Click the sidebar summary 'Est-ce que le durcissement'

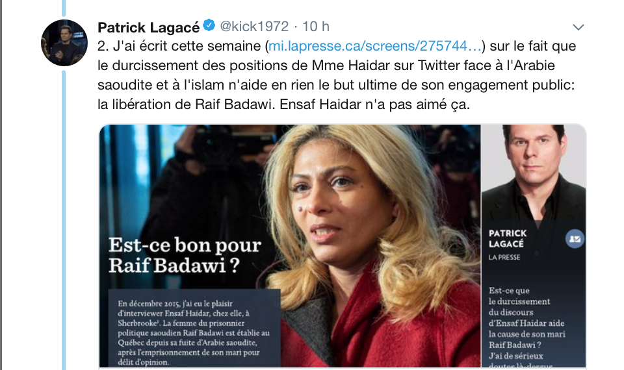pos(526,326)
